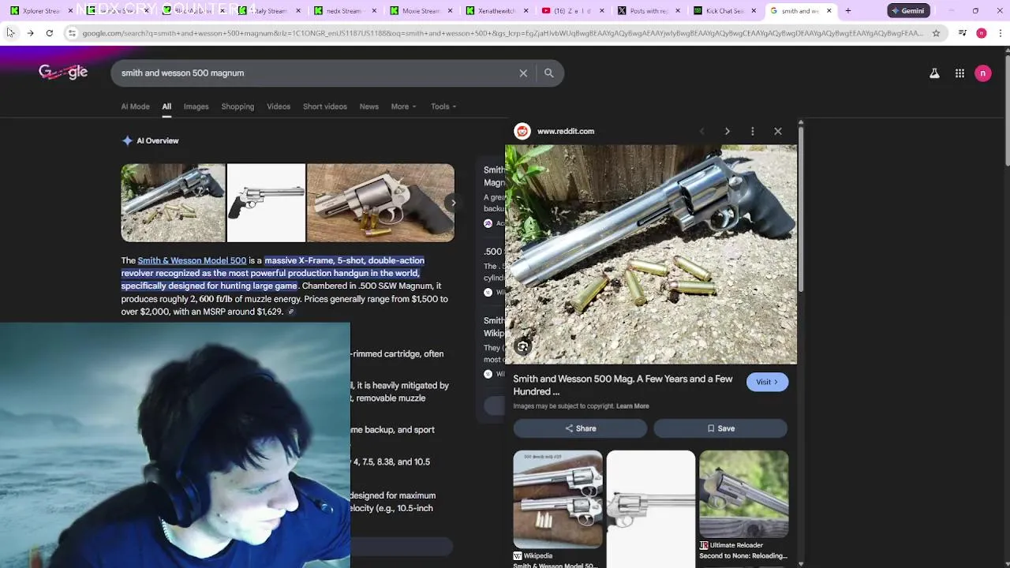The width and height of the screenshot is (1010, 568).
Task: Open first AI Overview revolver thumbnail
Action: pyautogui.click(x=173, y=203)
